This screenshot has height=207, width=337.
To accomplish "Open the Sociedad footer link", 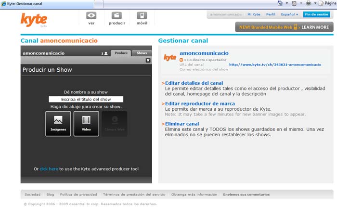I will (x=32, y=194).
